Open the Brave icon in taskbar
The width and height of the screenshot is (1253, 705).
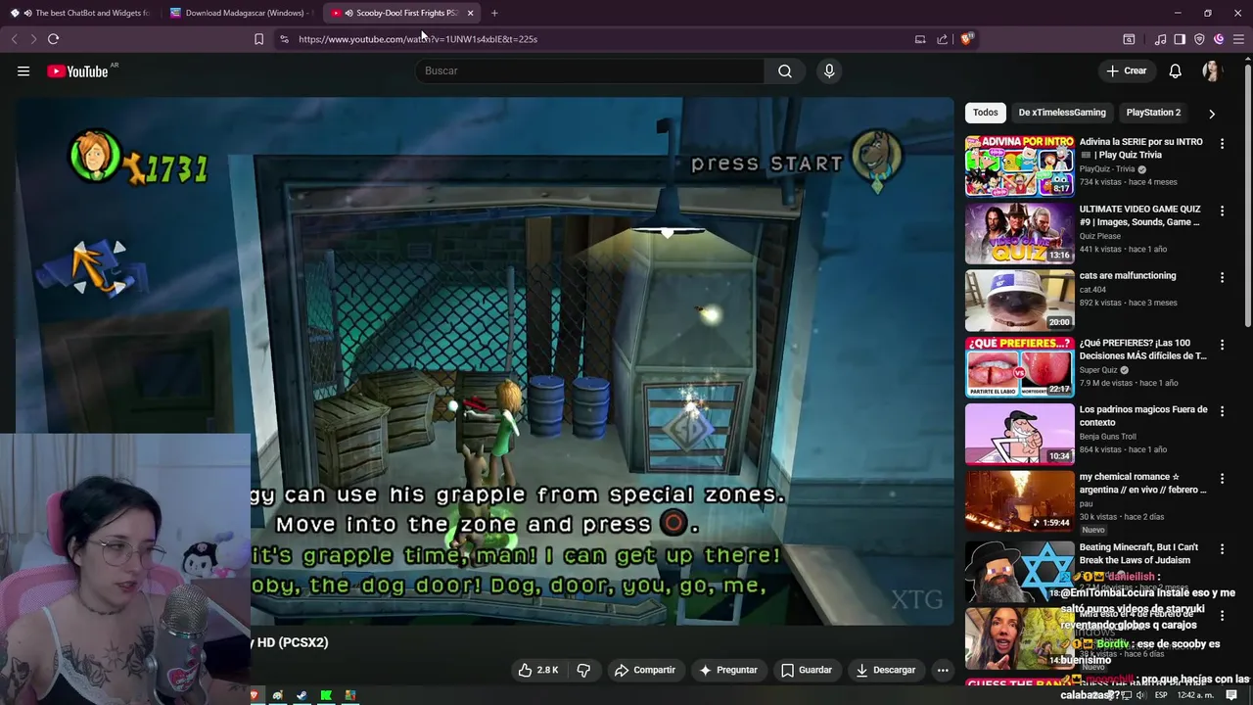pyautogui.click(x=255, y=695)
